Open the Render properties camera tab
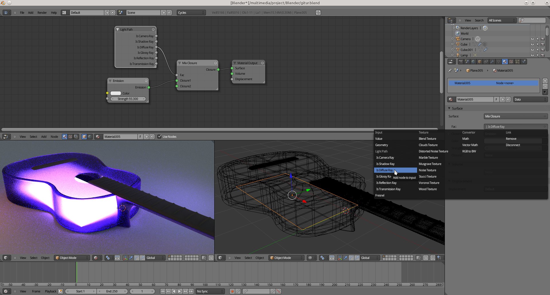The width and height of the screenshot is (550, 295). 461,62
